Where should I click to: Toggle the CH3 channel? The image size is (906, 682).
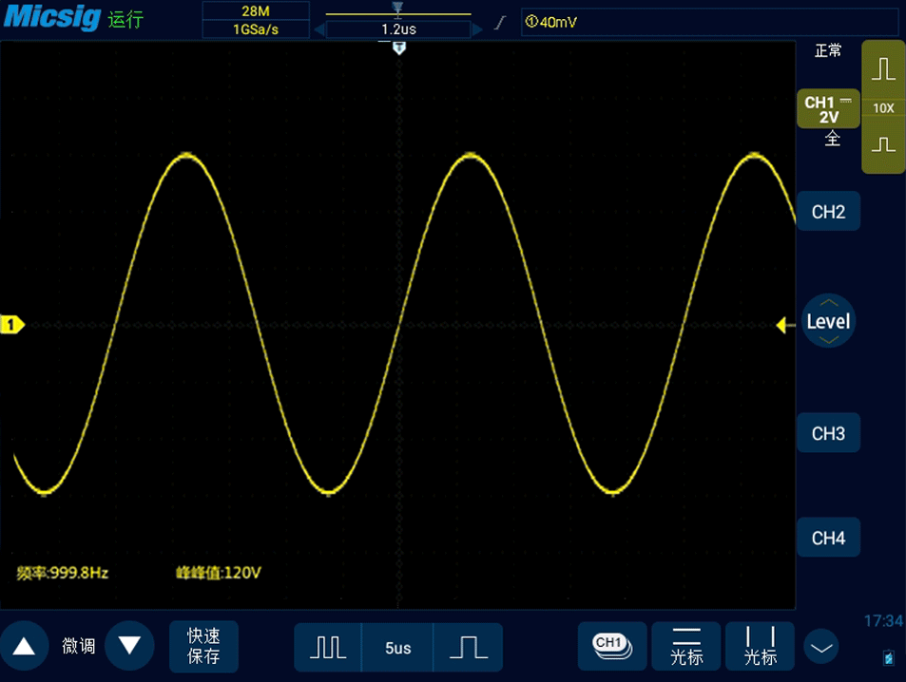click(828, 433)
